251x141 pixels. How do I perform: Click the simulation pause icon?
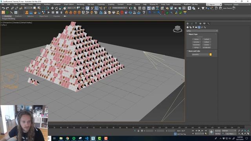click(x=53, y=13)
